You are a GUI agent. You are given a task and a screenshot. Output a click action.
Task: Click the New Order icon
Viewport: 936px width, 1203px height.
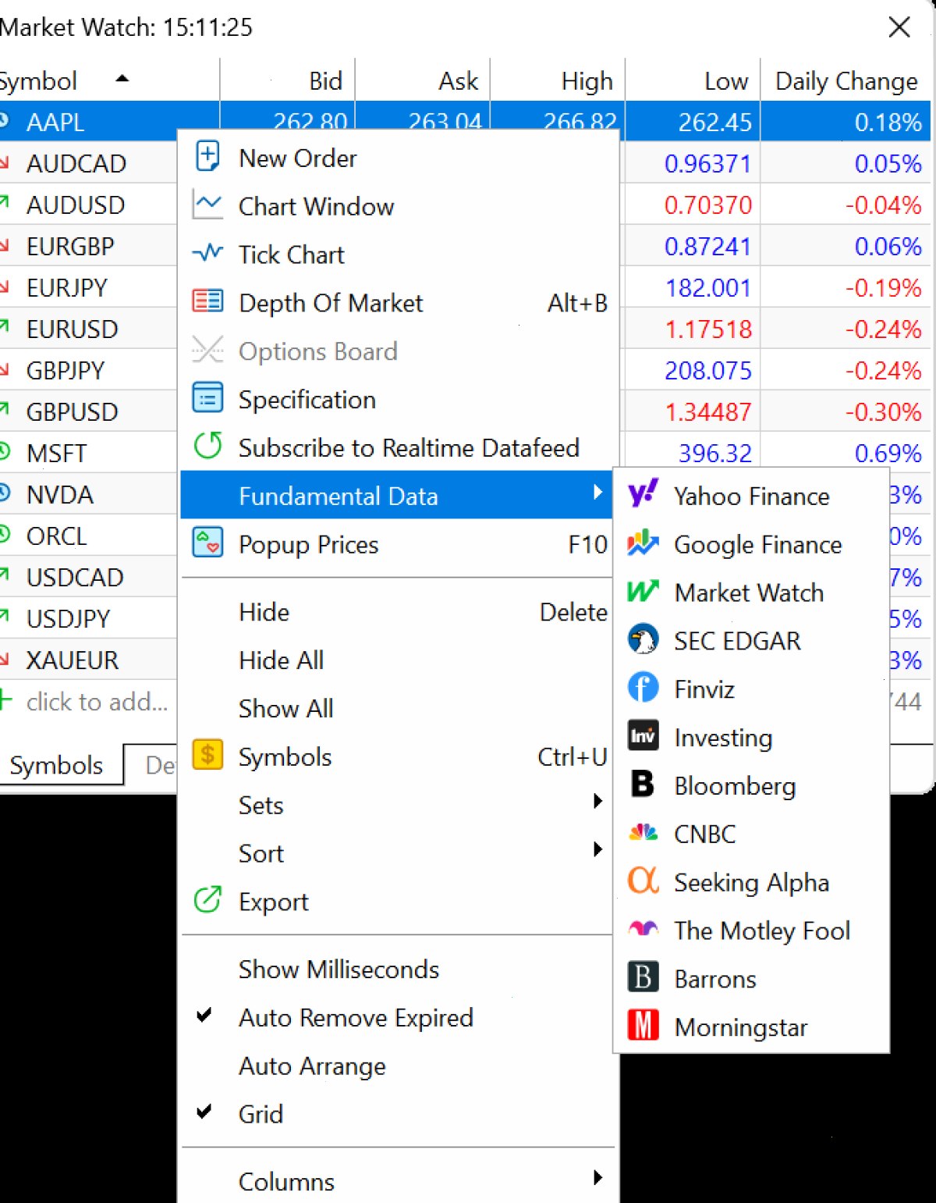coord(207,156)
